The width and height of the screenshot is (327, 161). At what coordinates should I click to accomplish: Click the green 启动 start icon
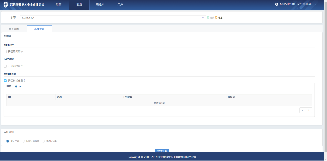coord(208,18)
